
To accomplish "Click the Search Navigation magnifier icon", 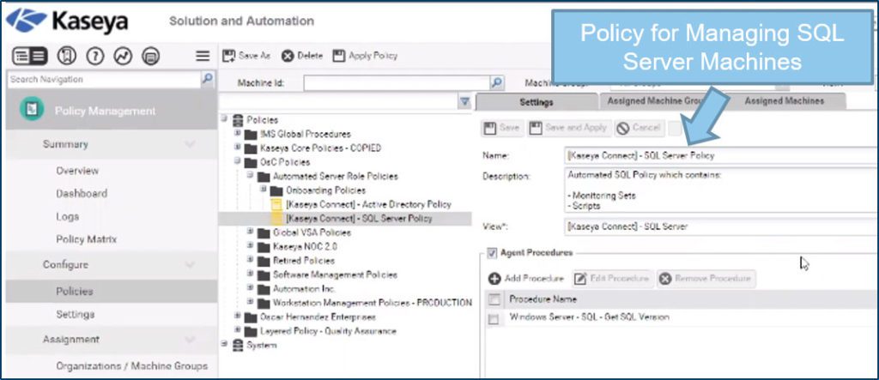I will pos(208,79).
